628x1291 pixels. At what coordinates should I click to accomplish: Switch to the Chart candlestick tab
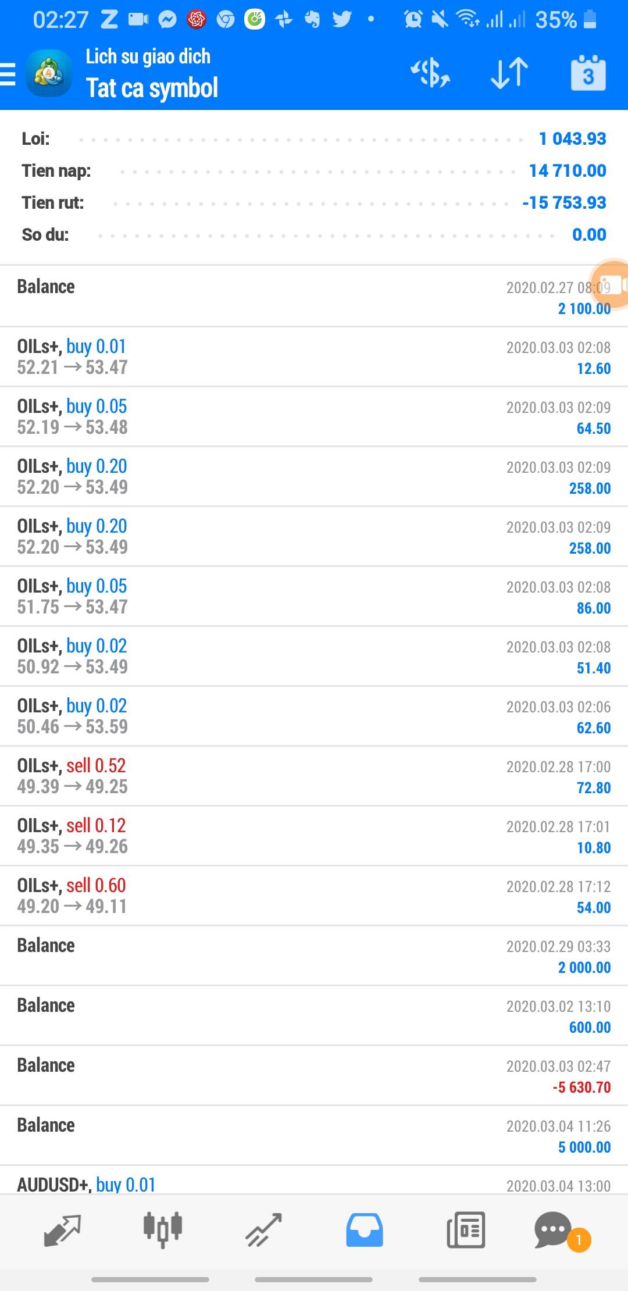tap(163, 1229)
